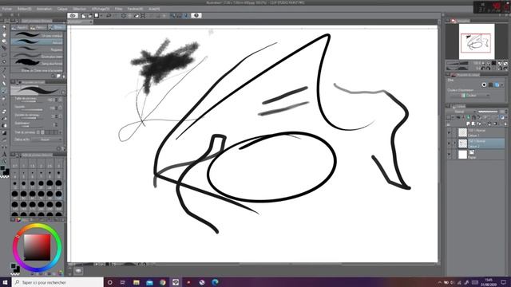Hide the Calque 1 layer using its eye
This screenshot has width=511, height=287.
click(x=450, y=133)
